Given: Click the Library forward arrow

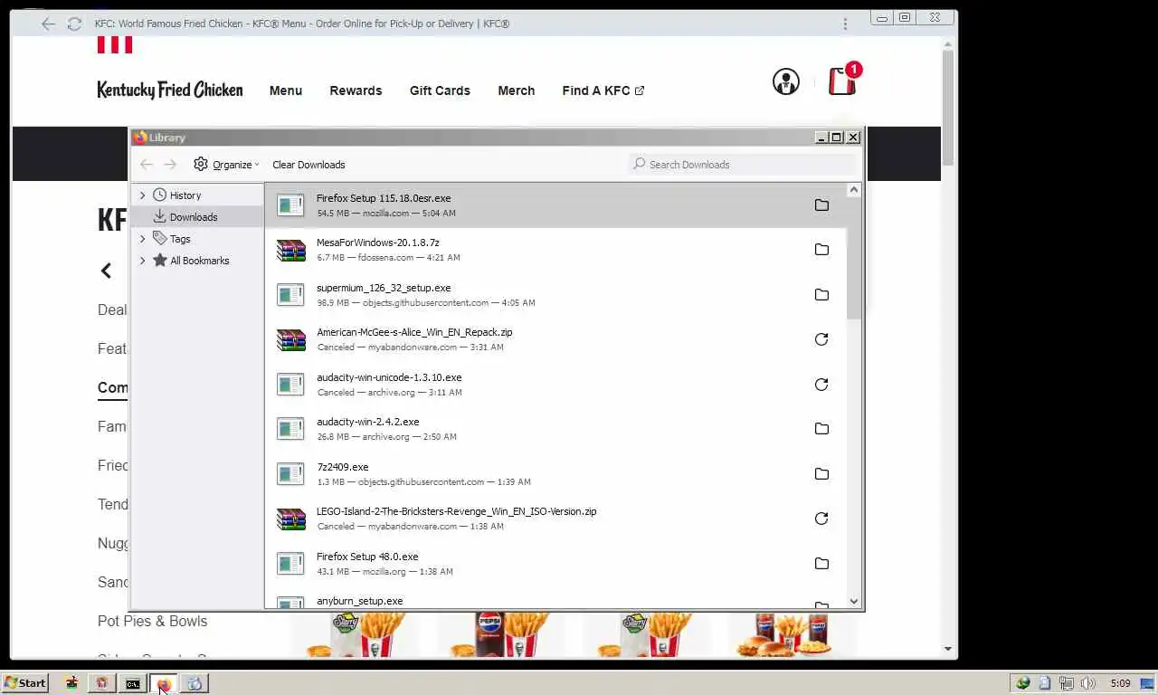Looking at the screenshot, I should (x=170, y=165).
